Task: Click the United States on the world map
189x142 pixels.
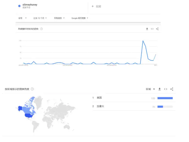Action: [x=29, y=115]
